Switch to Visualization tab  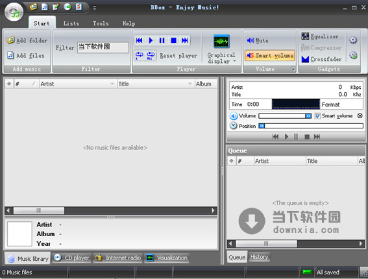(167, 258)
